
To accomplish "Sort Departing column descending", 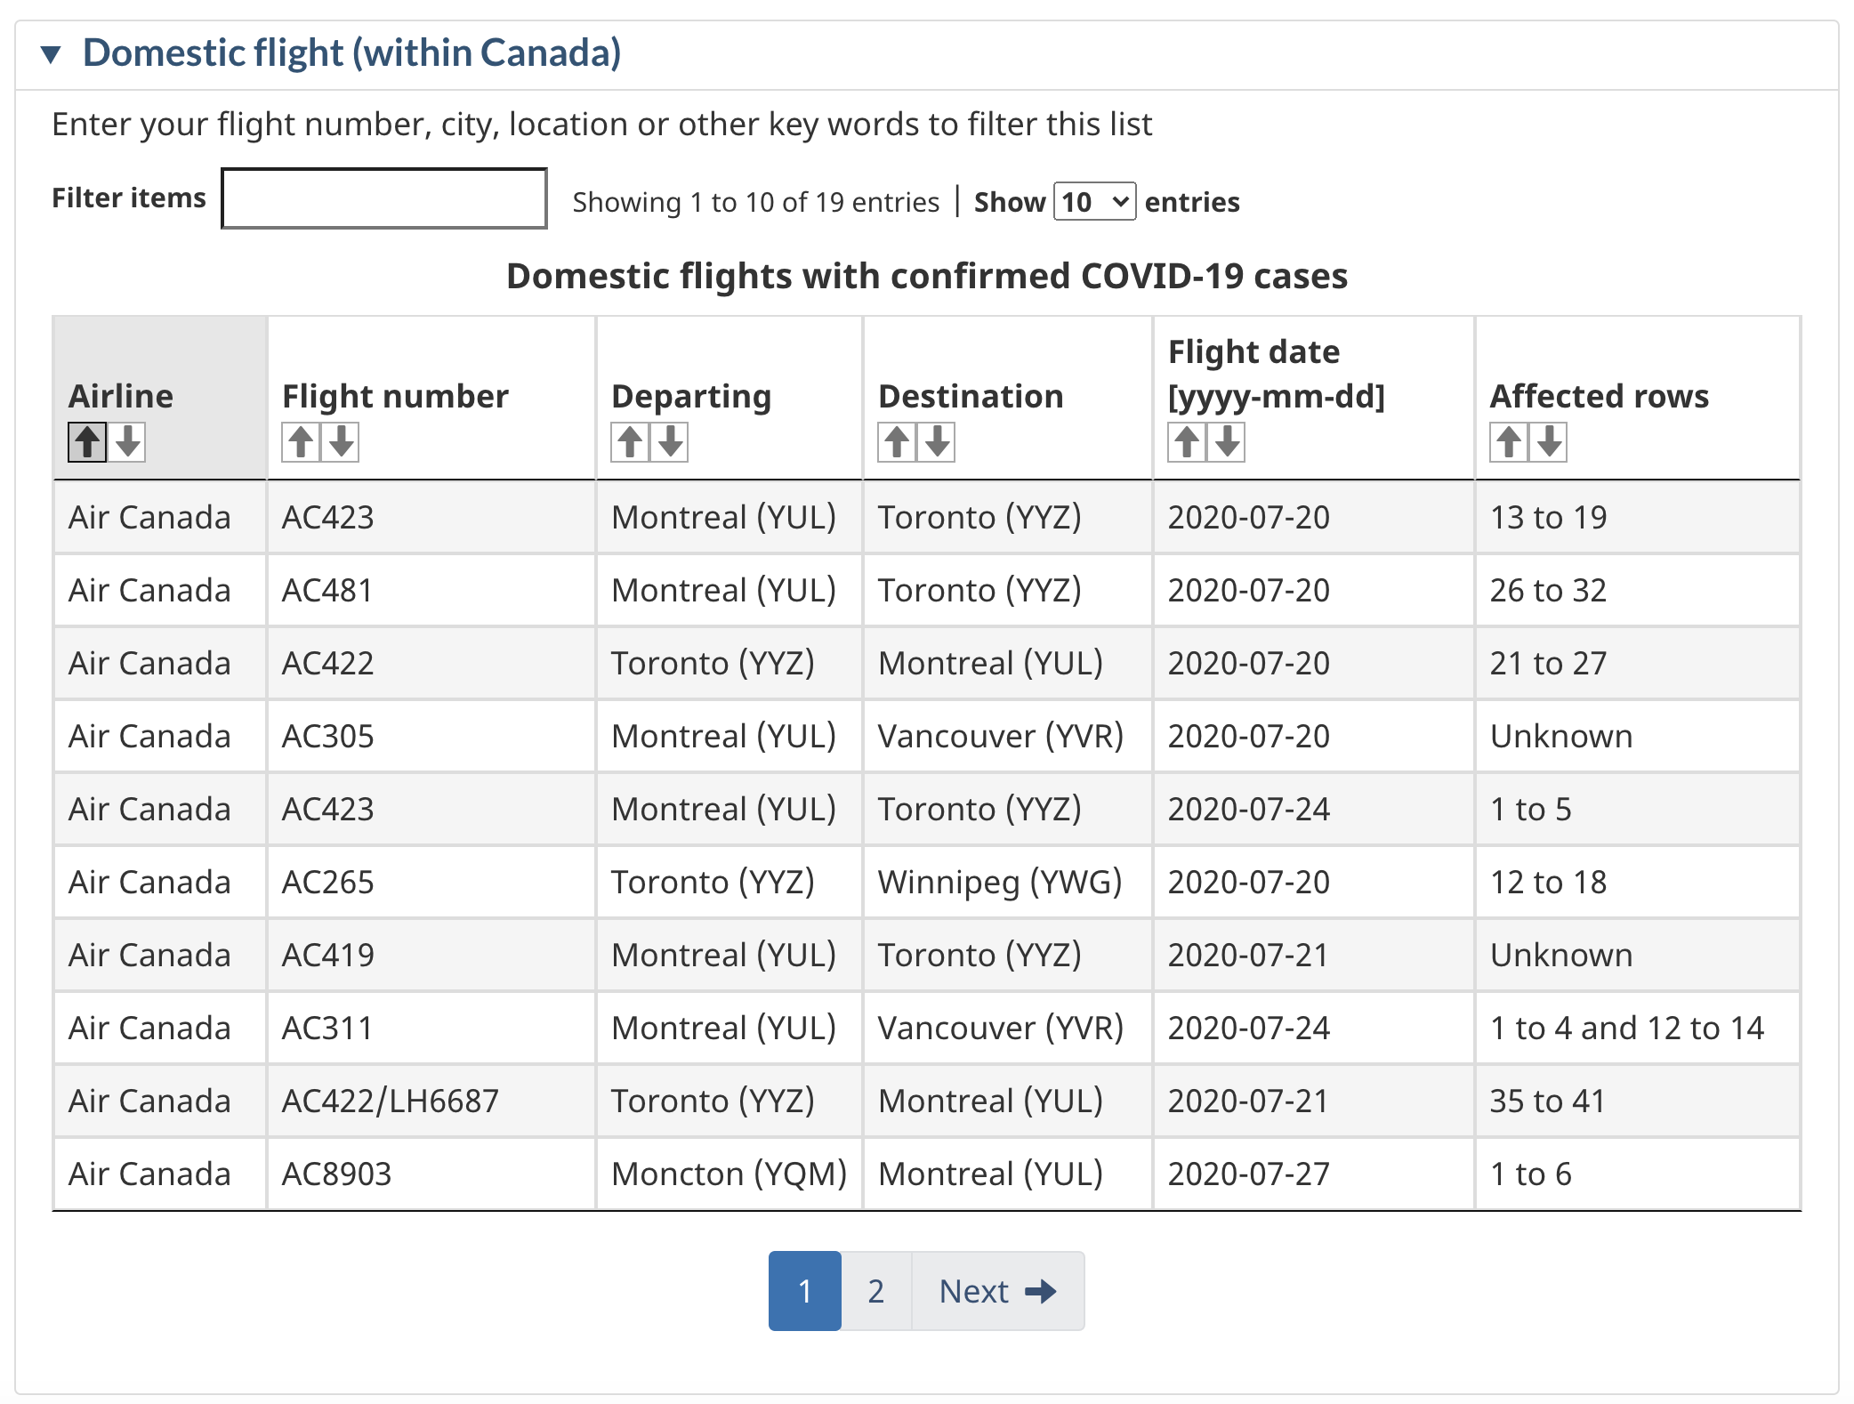I will coord(671,442).
